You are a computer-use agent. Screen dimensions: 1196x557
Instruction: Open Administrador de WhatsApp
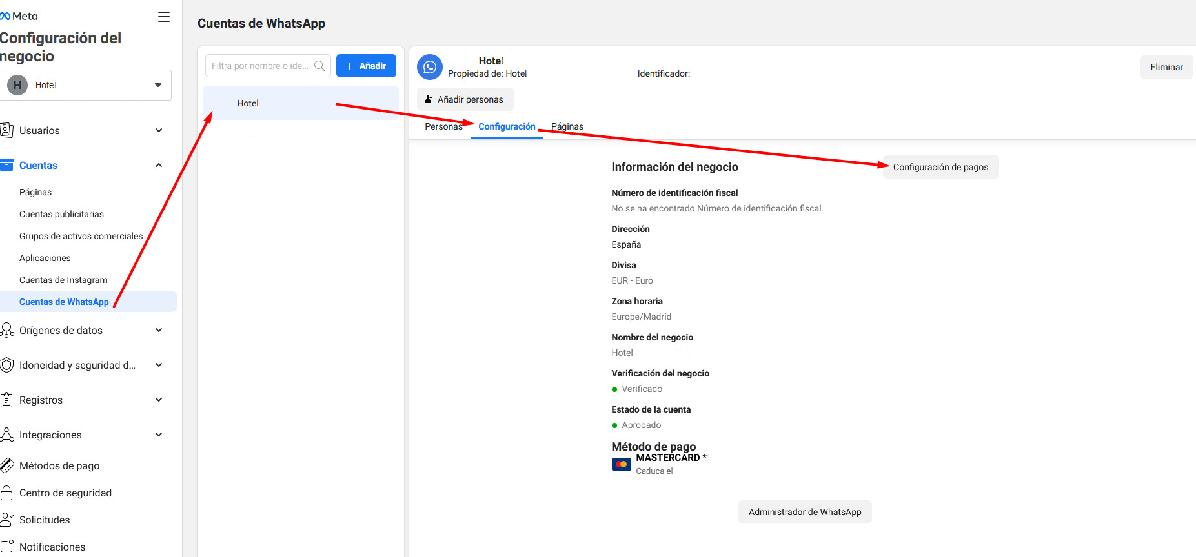(805, 512)
